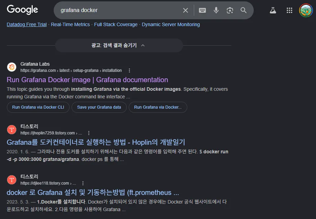Open Real-Time Metrics sitelink

pos(70,24)
